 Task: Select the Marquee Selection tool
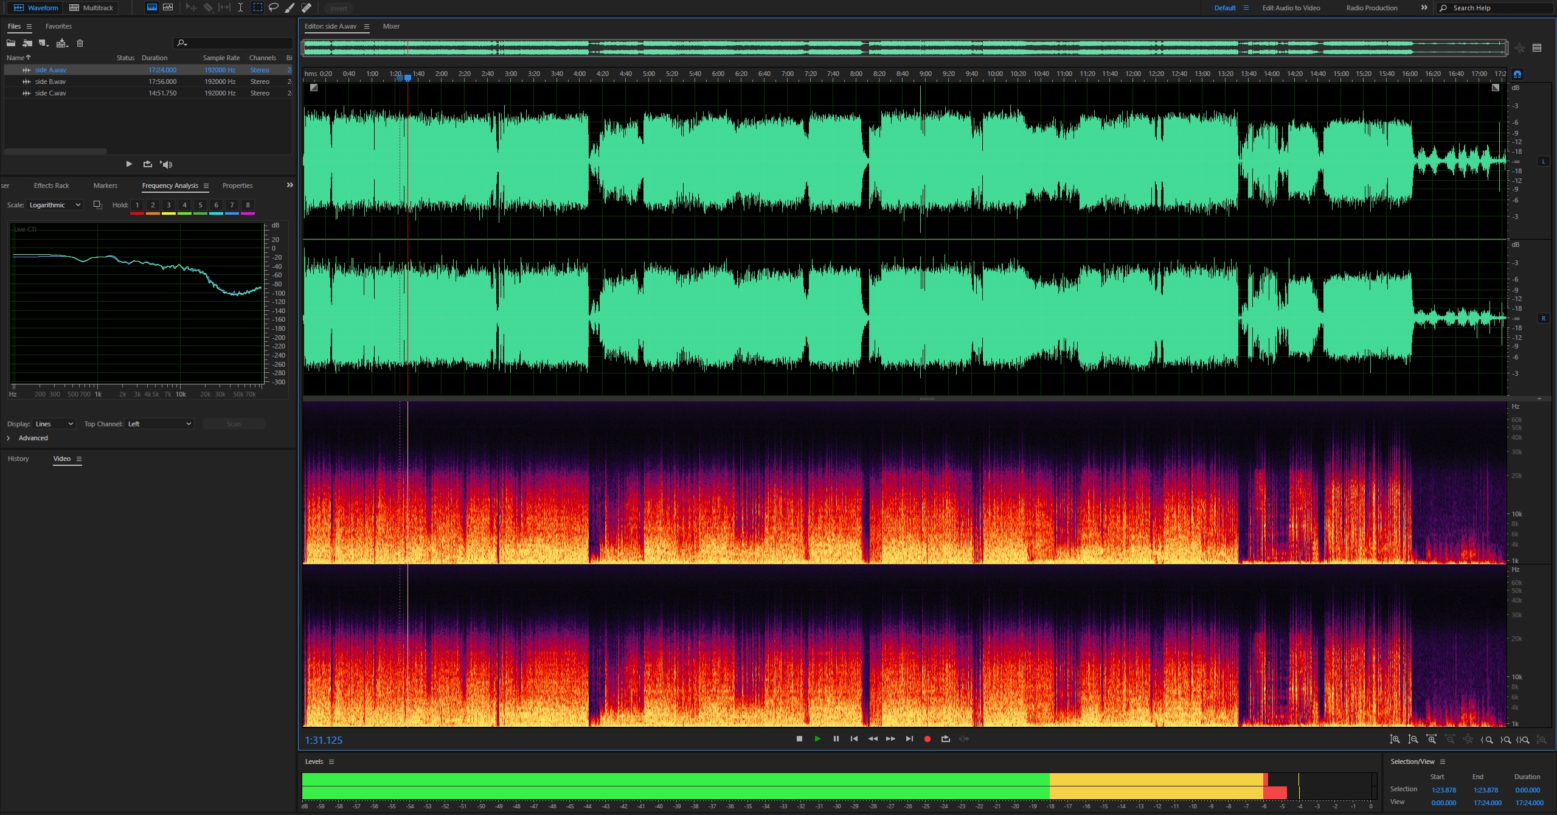point(258,8)
